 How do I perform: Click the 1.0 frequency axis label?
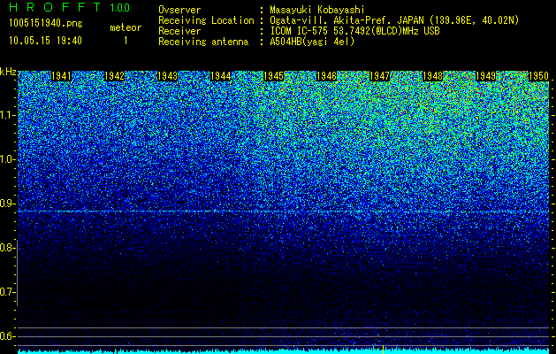(x=8, y=159)
